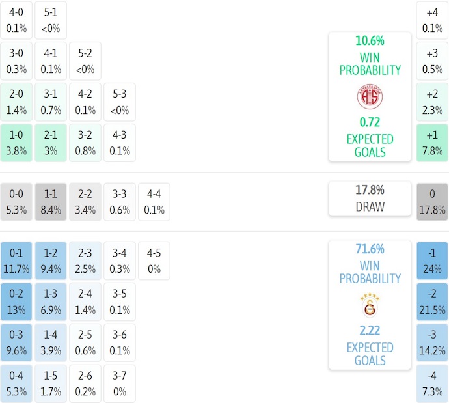Select the -1 goal difference cell at 24%

(x=432, y=260)
